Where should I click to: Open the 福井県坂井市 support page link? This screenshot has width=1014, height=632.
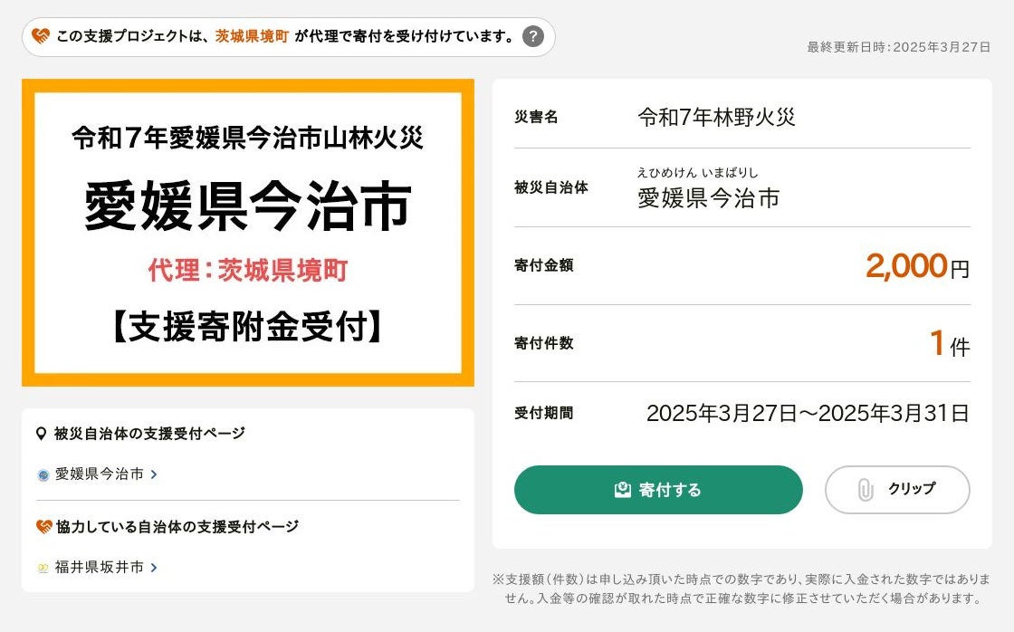[x=100, y=567]
